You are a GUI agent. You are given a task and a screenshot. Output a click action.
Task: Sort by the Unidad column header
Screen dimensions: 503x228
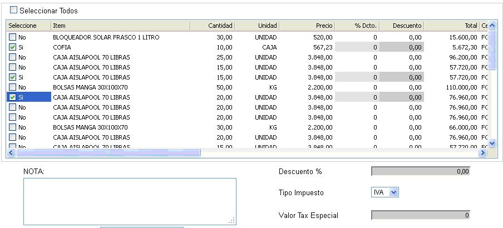coord(257,26)
